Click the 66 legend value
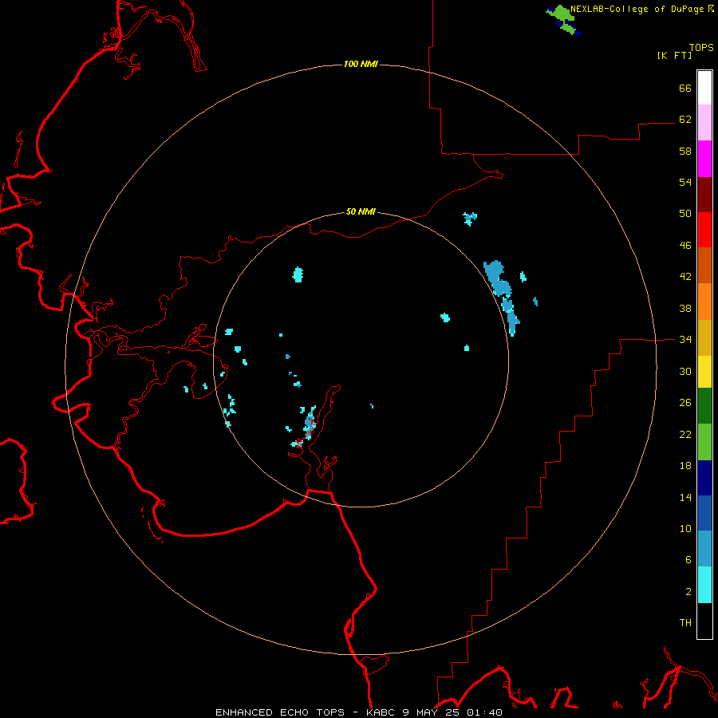 pos(685,89)
